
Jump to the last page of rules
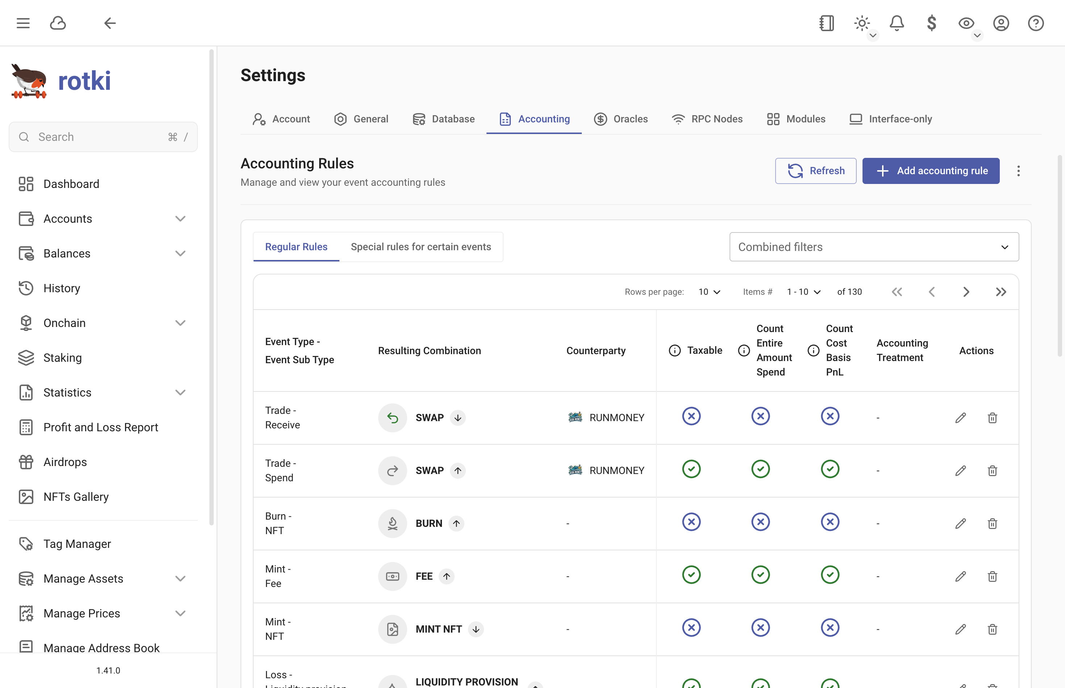point(1001,292)
